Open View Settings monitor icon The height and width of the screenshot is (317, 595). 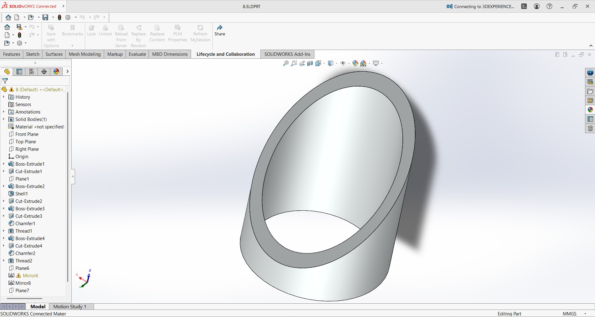point(376,63)
